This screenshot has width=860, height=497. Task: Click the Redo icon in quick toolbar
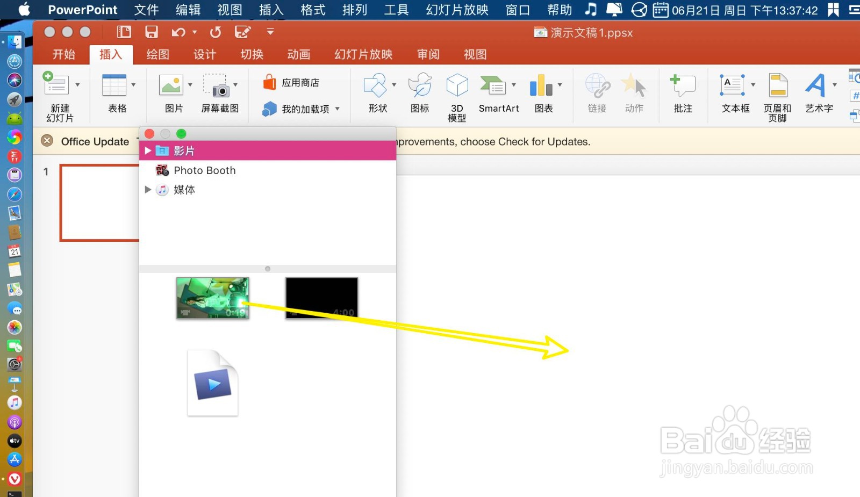(x=216, y=33)
